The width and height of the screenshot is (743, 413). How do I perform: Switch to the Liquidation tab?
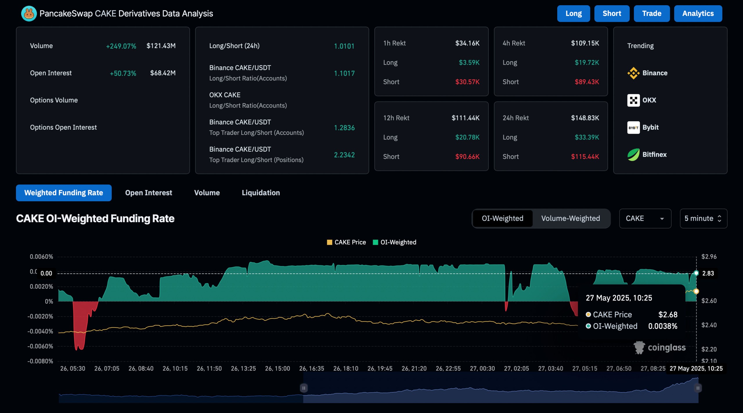(x=261, y=193)
